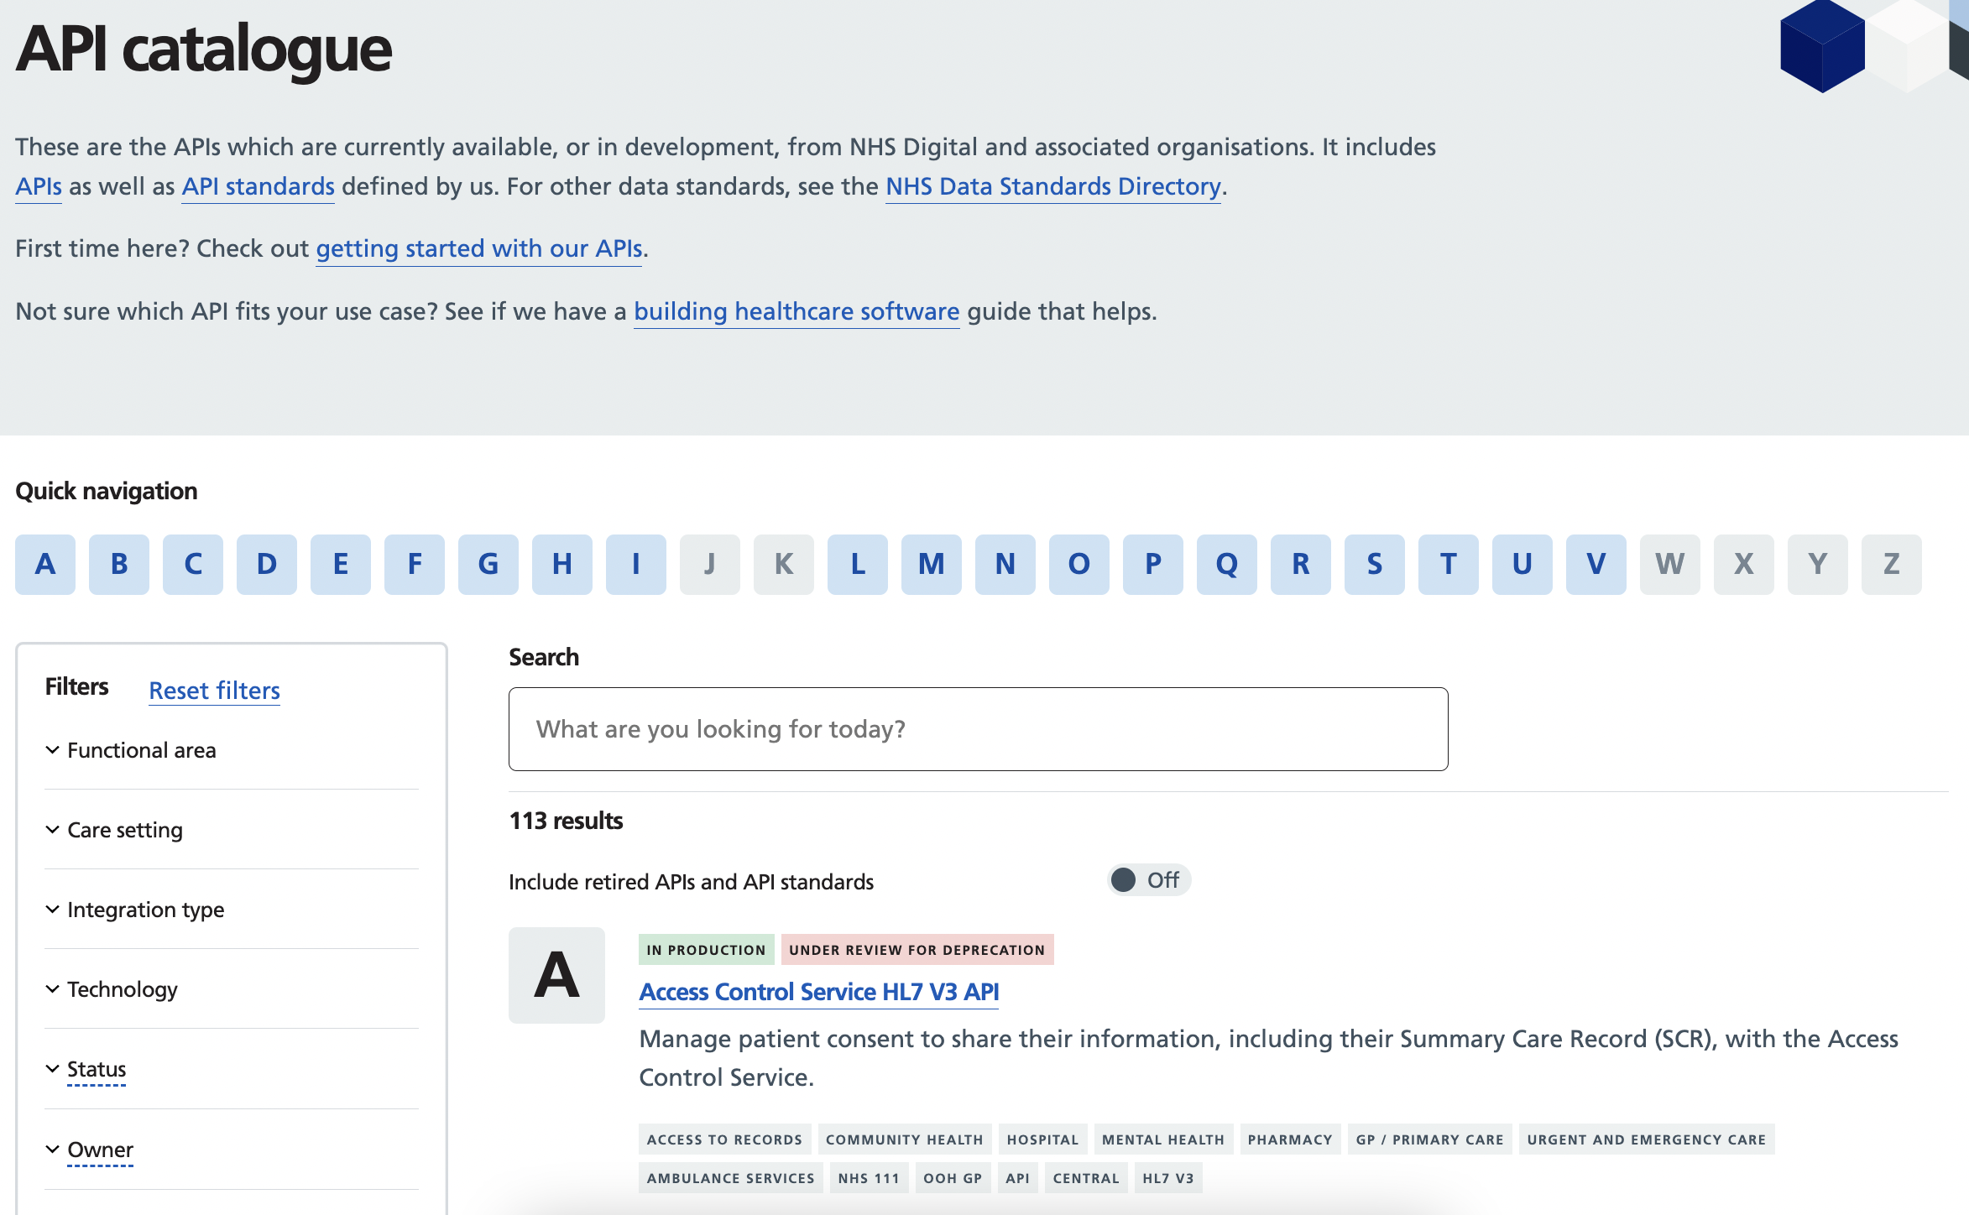1969x1215 pixels.
Task: Jump to letter M in quick navigation
Action: pyautogui.click(x=932, y=564)
